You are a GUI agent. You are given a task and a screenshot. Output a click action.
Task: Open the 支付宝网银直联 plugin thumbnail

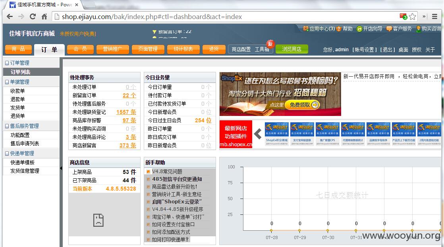(x=302, y=134)
